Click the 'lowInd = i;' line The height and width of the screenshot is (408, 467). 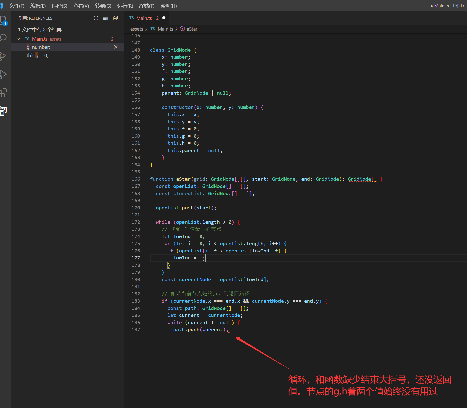coord(189,258)
